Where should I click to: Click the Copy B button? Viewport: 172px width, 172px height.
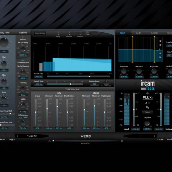tap(12, 139)
